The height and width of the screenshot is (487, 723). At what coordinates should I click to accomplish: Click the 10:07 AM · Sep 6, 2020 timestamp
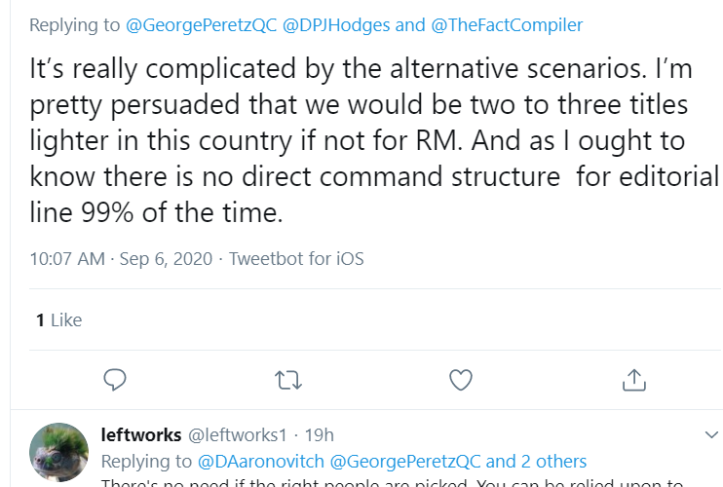coord(121,259)
